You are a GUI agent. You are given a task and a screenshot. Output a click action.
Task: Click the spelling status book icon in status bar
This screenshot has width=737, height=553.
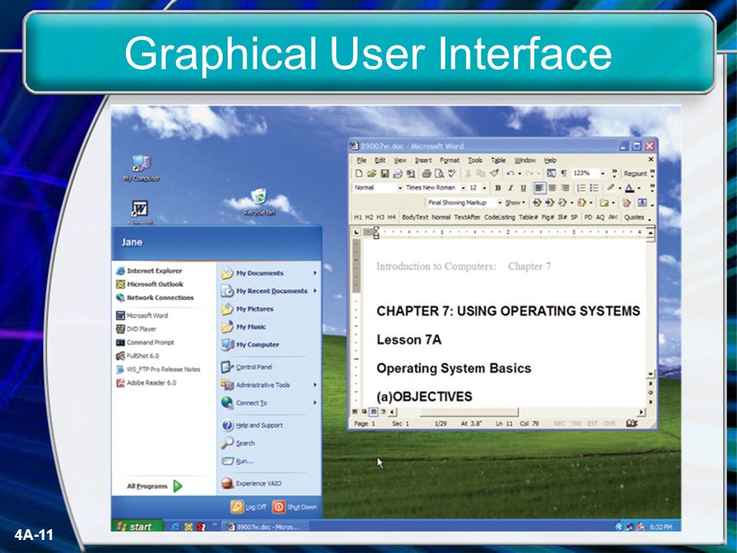click(x=632, y=423)
